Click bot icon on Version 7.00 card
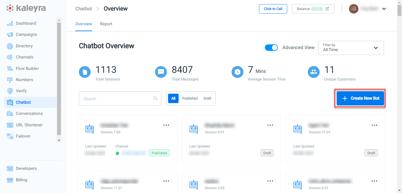 click(x=89, y=129)
